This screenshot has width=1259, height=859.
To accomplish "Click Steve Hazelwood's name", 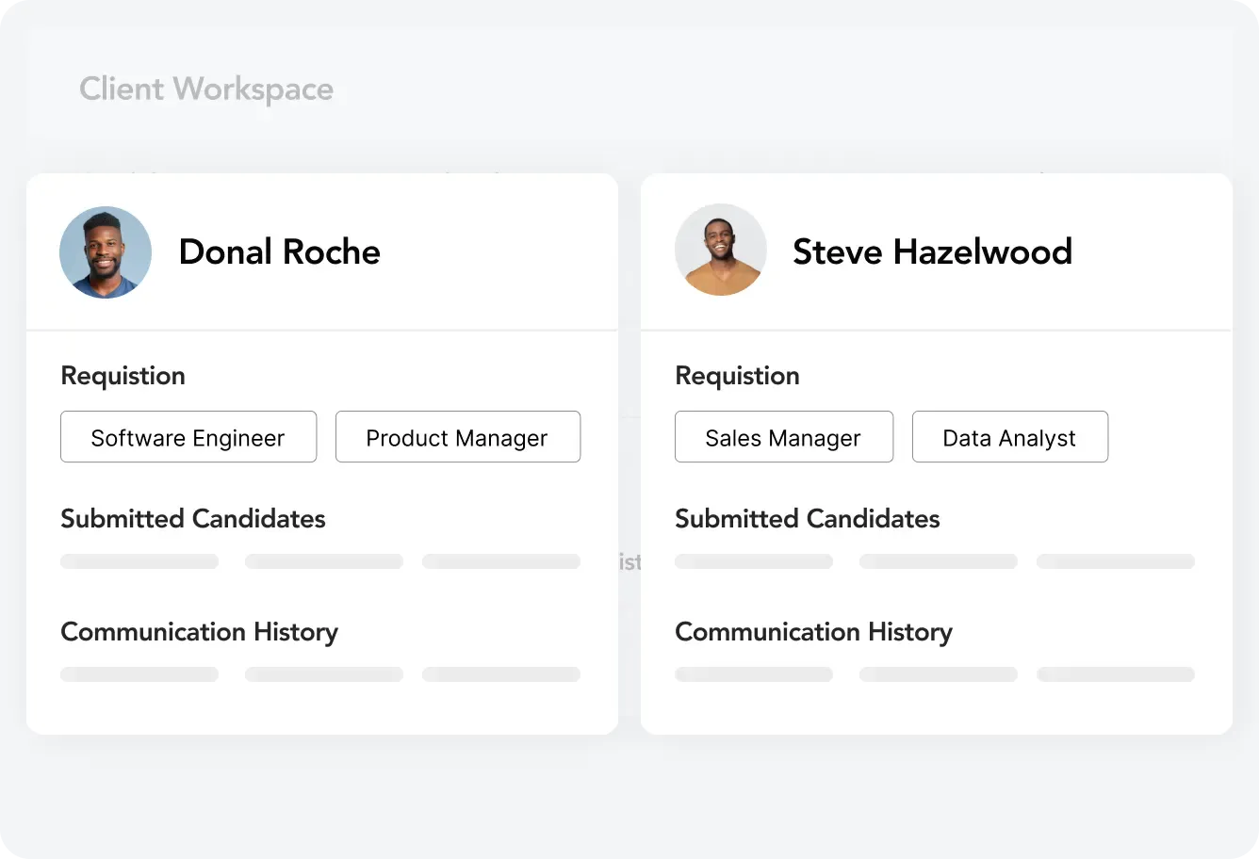I will (x=933, y=251).
